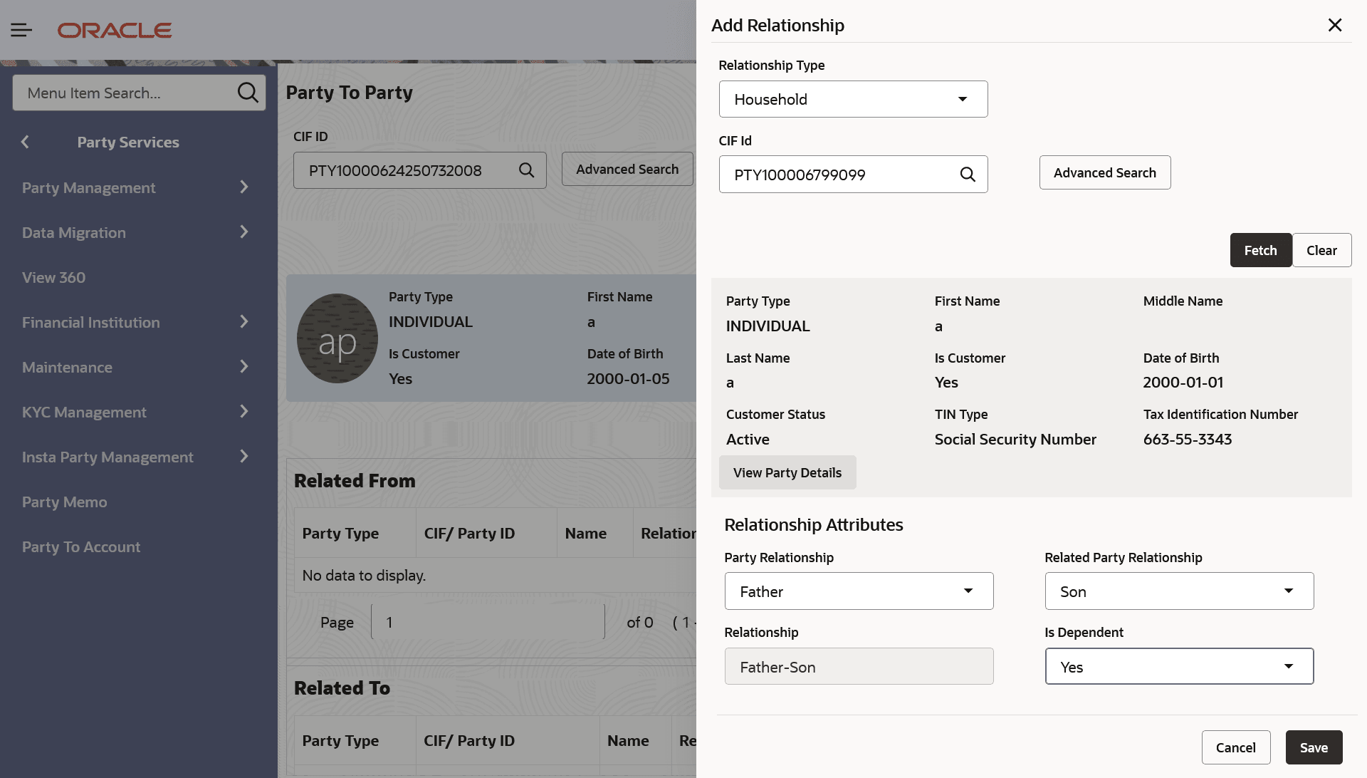1367x778 pixels.
Task: Click the View Party Details button
Action: (x=787, y=472)
